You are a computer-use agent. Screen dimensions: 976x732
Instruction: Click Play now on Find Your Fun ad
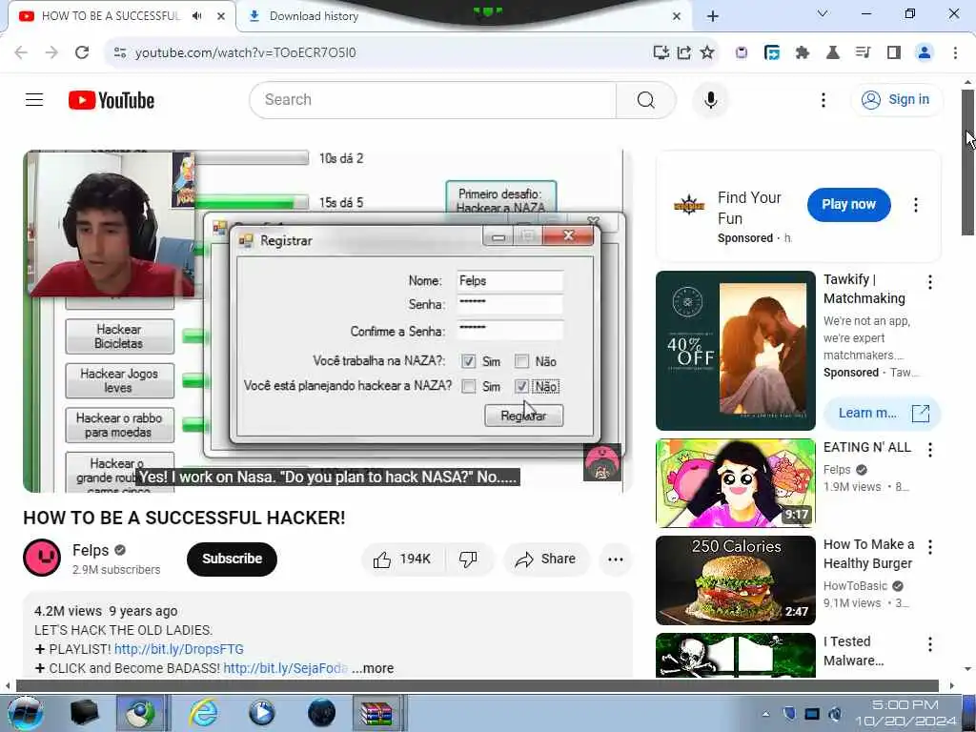point(848,204)
